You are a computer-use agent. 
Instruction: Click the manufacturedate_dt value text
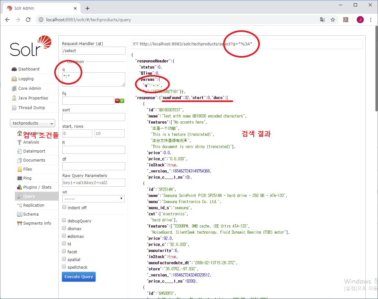click(x=215, y=263)
